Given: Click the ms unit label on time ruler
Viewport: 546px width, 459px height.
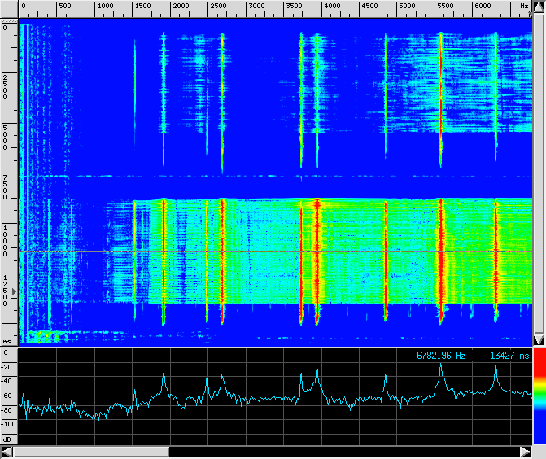Looking at the screenshot, I should [x=7, y=341].
